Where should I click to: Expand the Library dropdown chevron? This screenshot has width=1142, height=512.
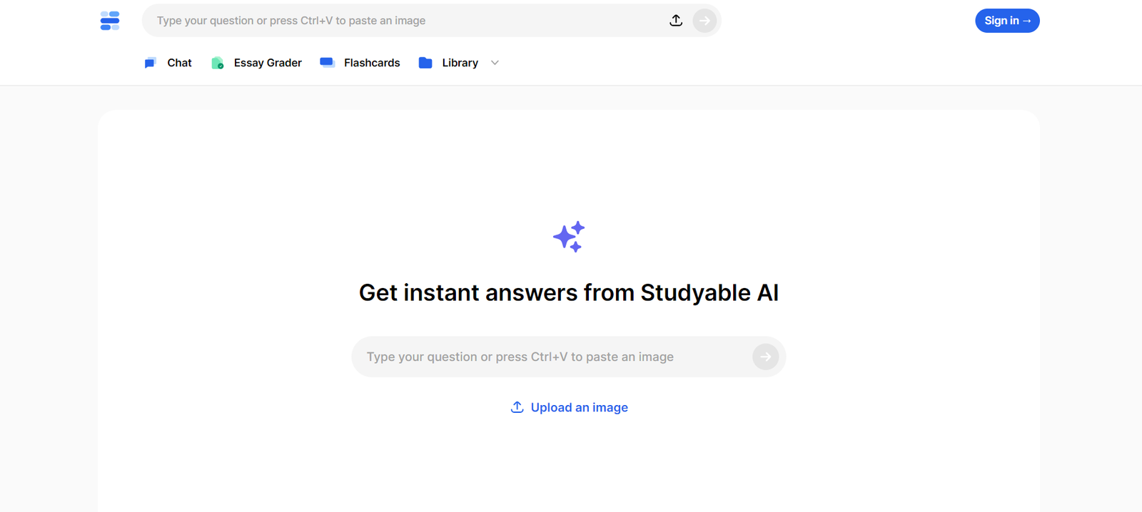tap(495, 63)
